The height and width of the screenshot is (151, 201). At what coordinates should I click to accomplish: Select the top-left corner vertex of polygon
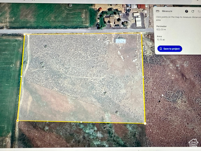[x=24, y=34]
